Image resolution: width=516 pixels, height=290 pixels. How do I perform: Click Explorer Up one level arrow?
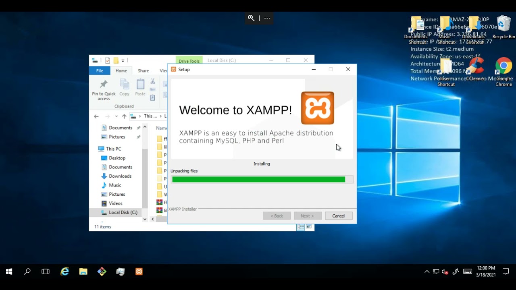click(x=124, y=116)
